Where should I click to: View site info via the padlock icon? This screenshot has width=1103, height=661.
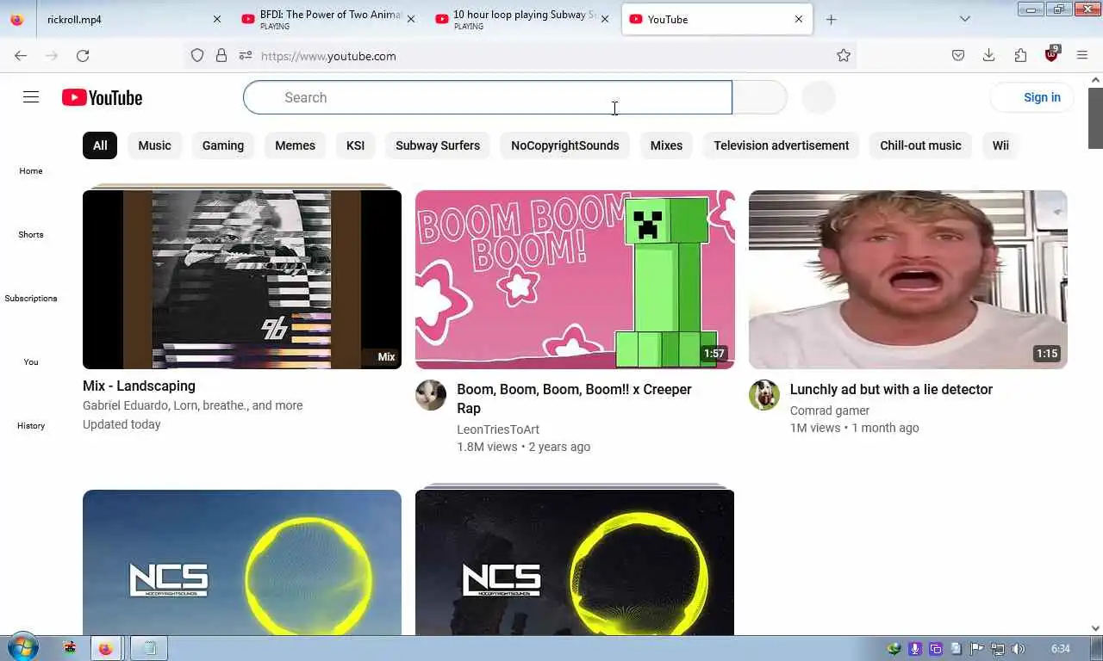tap(221, 55)
